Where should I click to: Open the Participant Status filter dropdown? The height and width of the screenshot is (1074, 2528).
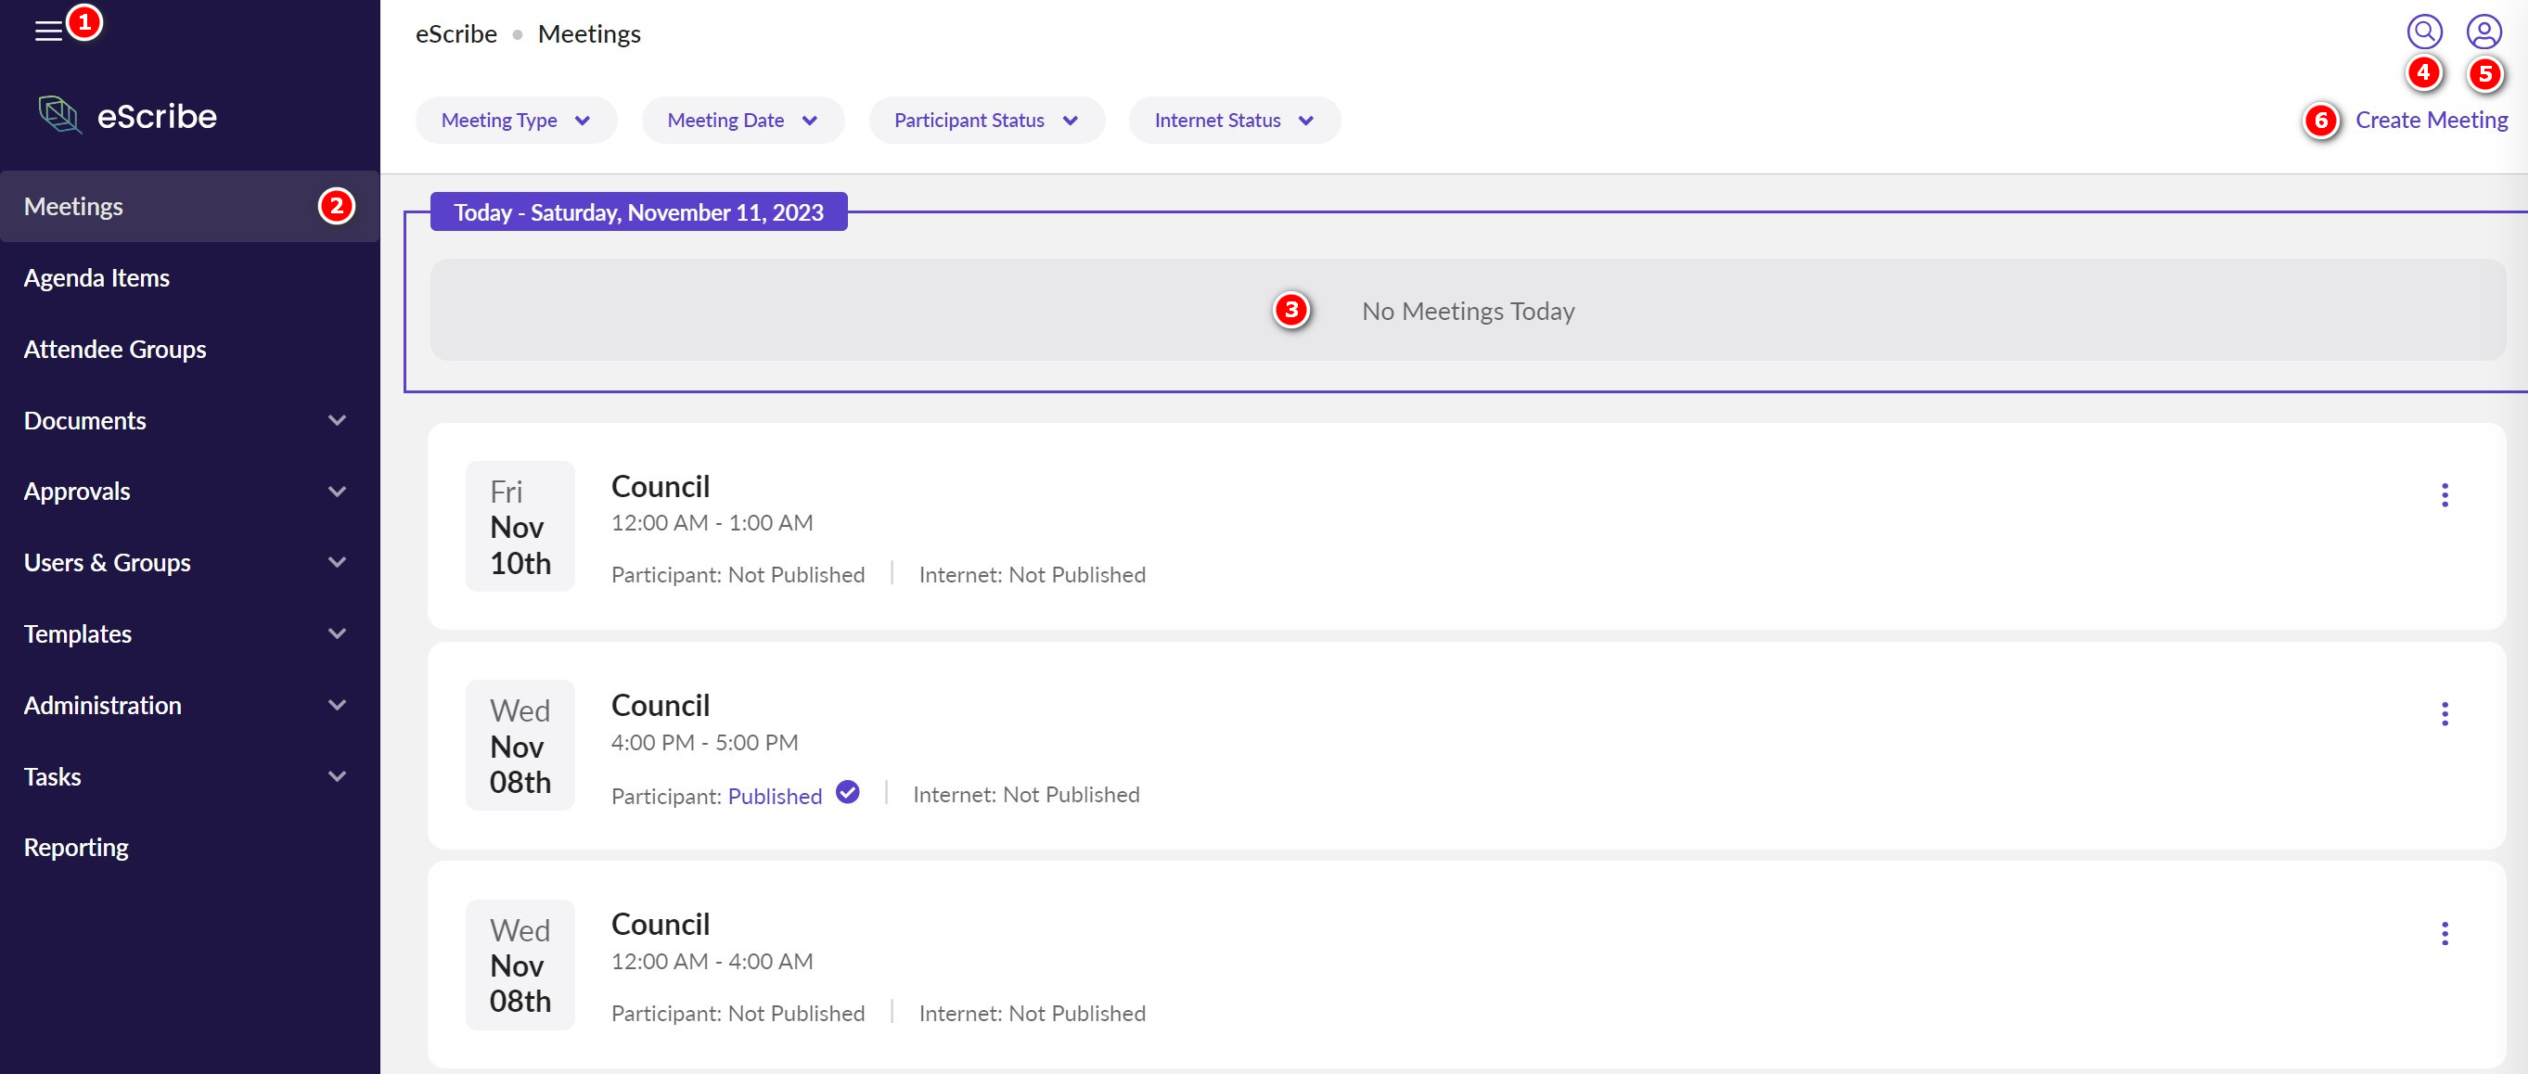(985, 121)
